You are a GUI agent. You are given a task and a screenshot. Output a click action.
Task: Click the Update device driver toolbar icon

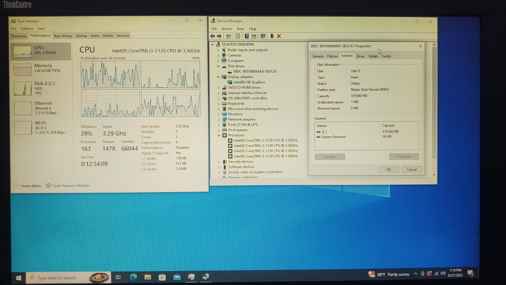(272, 36)
